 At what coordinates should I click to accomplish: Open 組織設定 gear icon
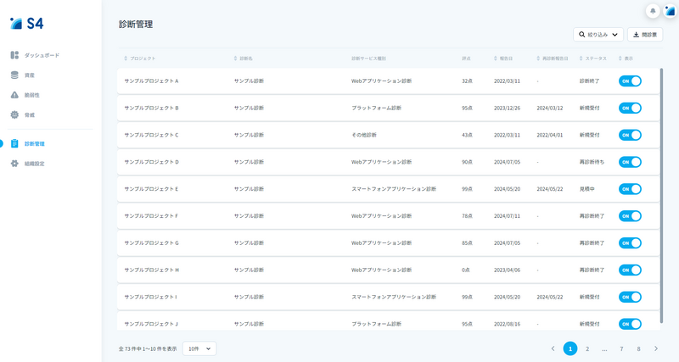(14, 164)
